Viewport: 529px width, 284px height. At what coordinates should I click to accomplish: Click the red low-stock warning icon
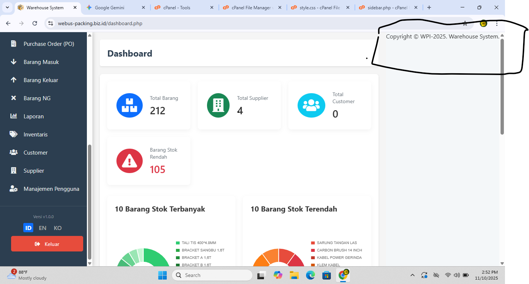coord(129,161)
